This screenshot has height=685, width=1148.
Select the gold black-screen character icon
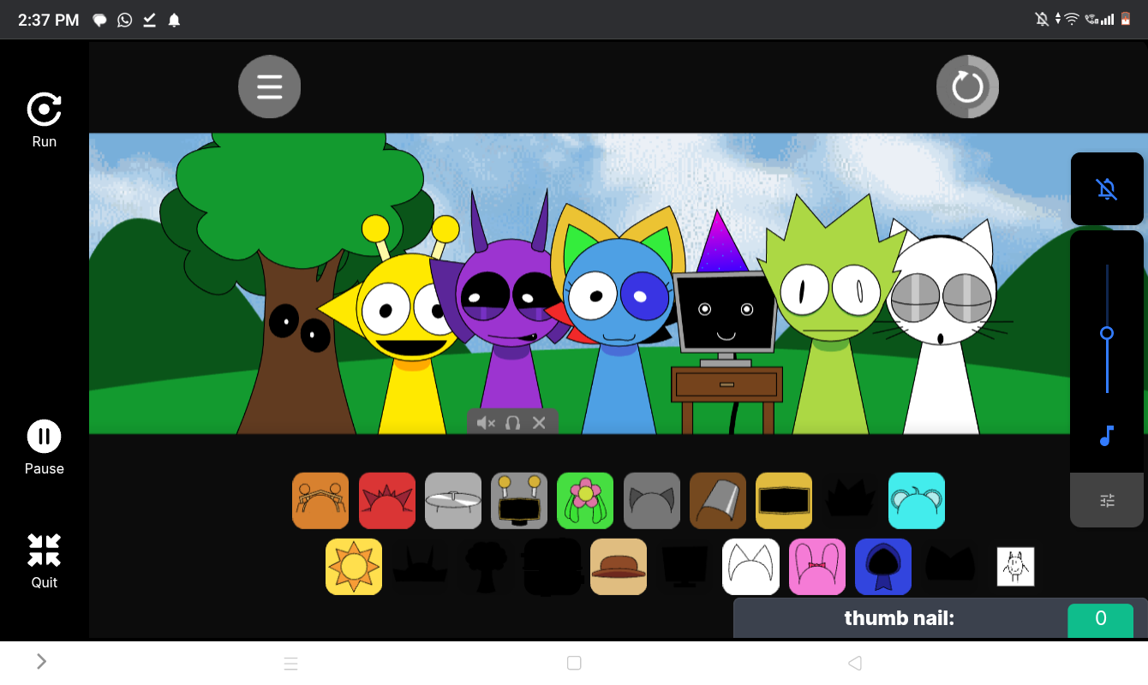[x=784, y=501]
